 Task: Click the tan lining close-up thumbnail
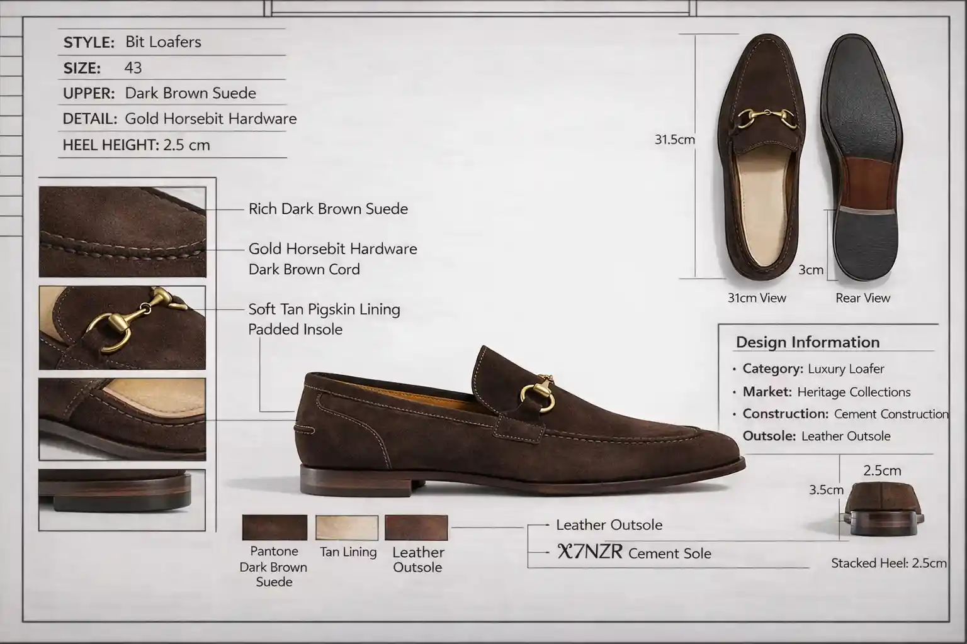(122, 419)
